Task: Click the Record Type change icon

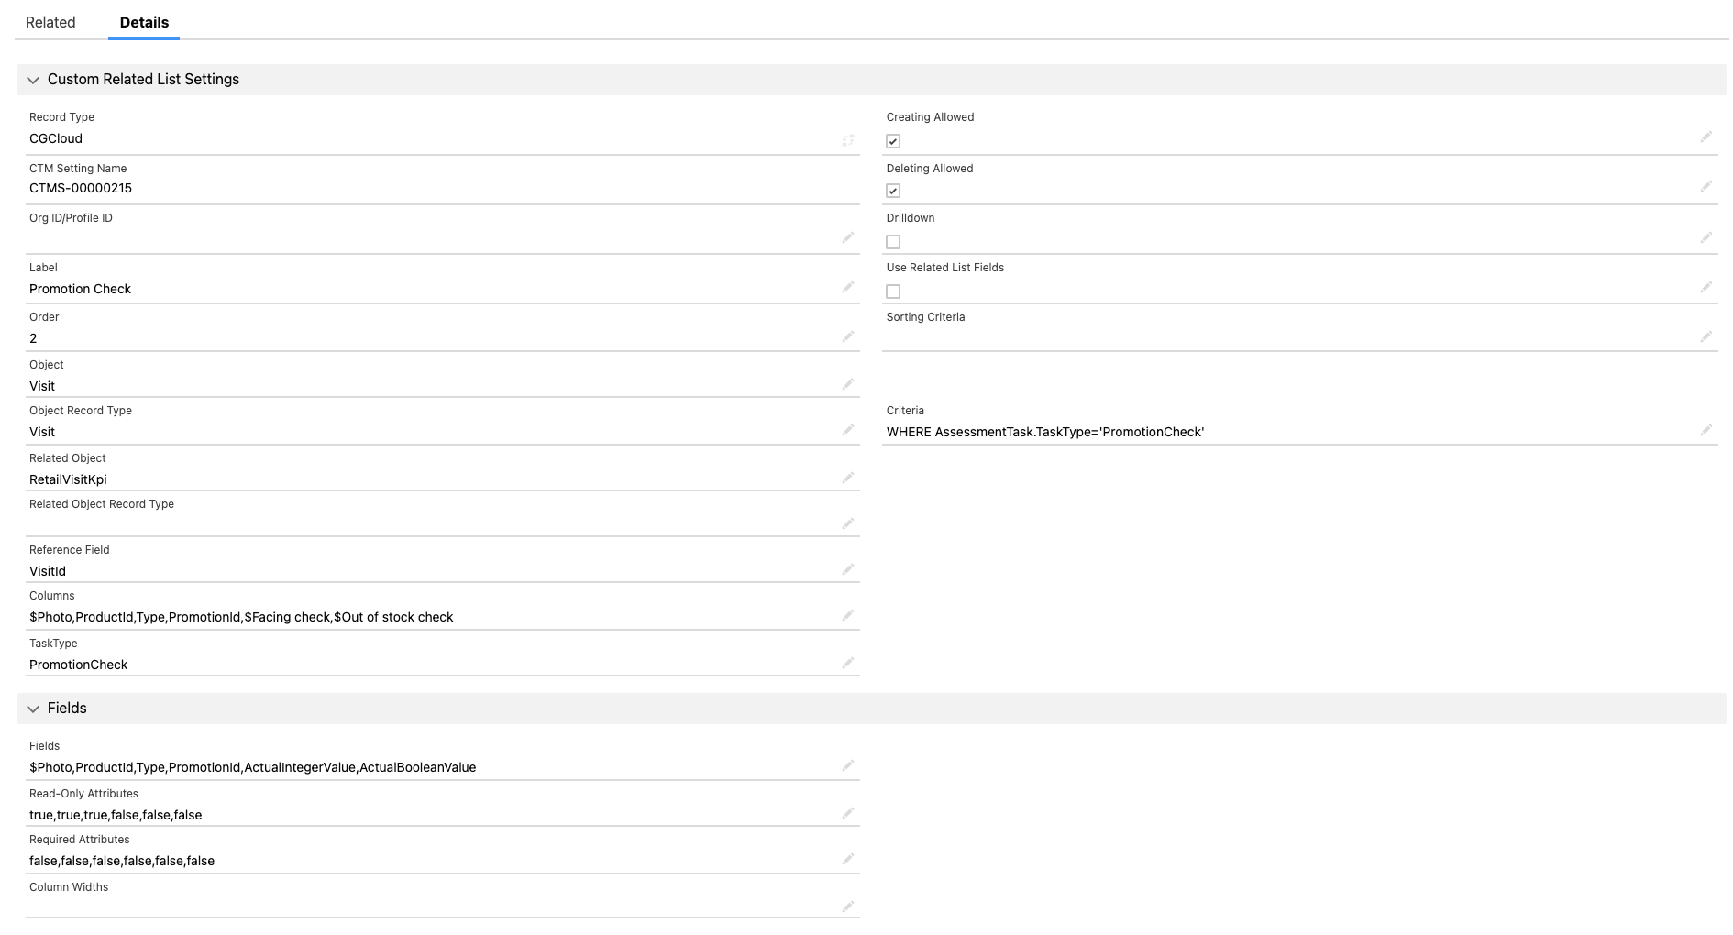Action: click(x=848, y=140)
